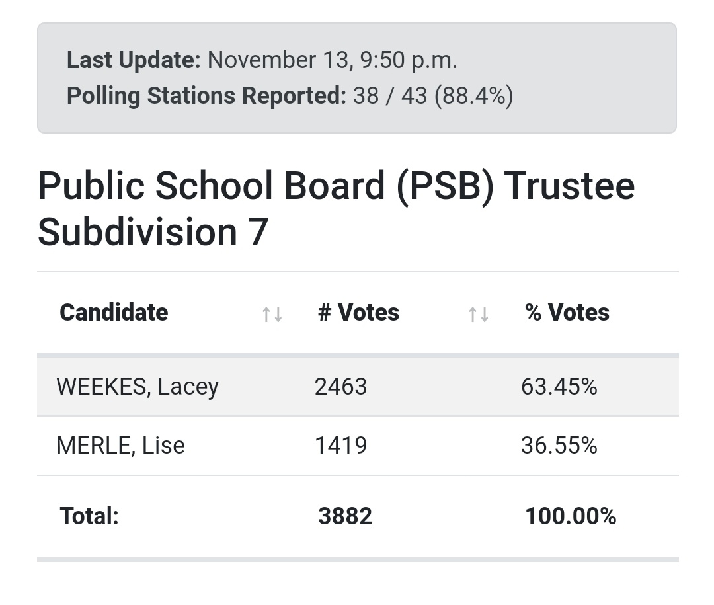Screen dimensions: 714x605
Task: Click the Last Update label
Action: pos(134,60)
